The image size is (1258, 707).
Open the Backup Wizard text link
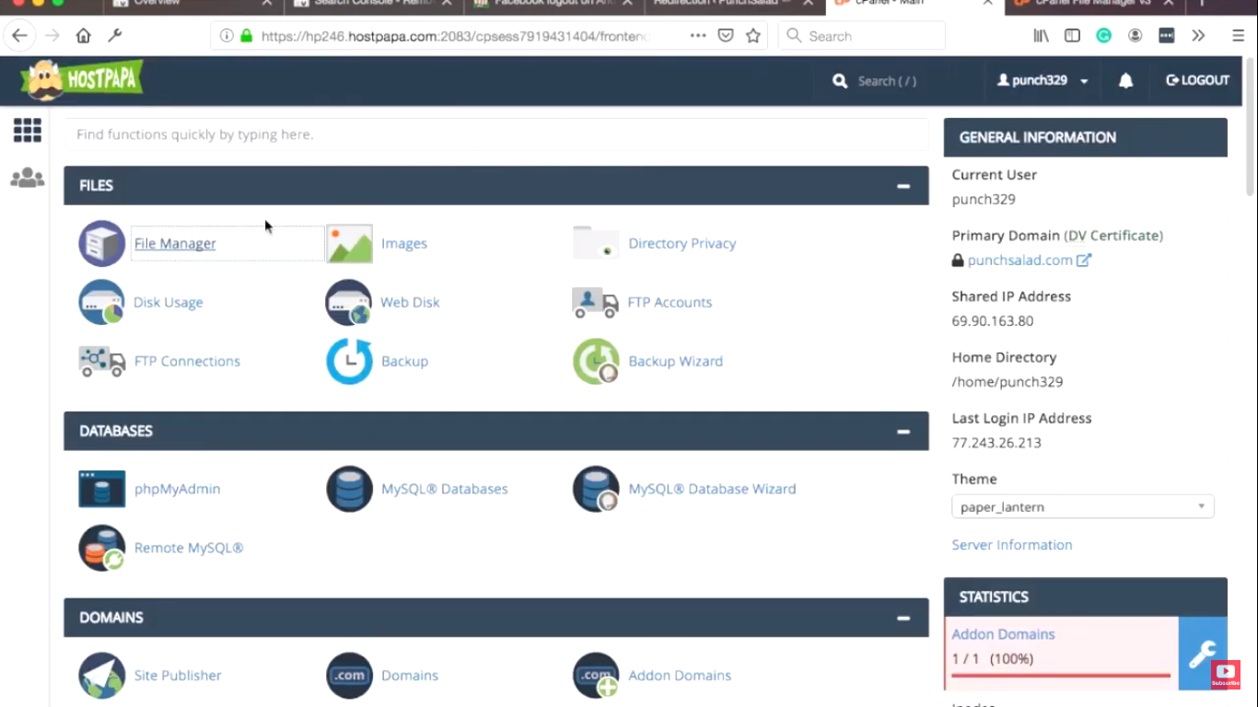[675, 361]
